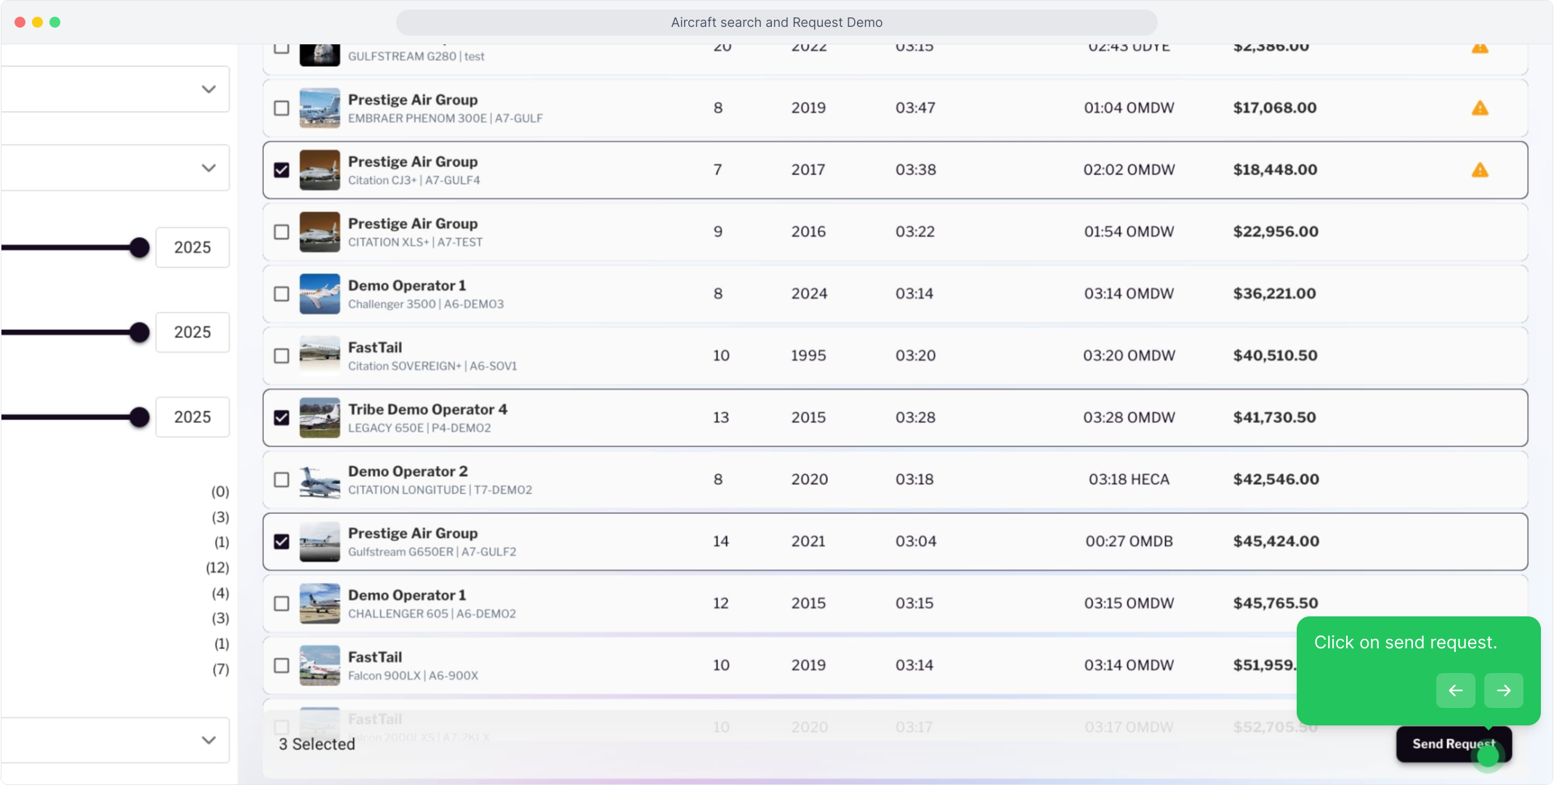This screenshot has height=785, width=1554.
Task: Click Legacy 650E aircraft thumbnail image
Action: point(320,418)
